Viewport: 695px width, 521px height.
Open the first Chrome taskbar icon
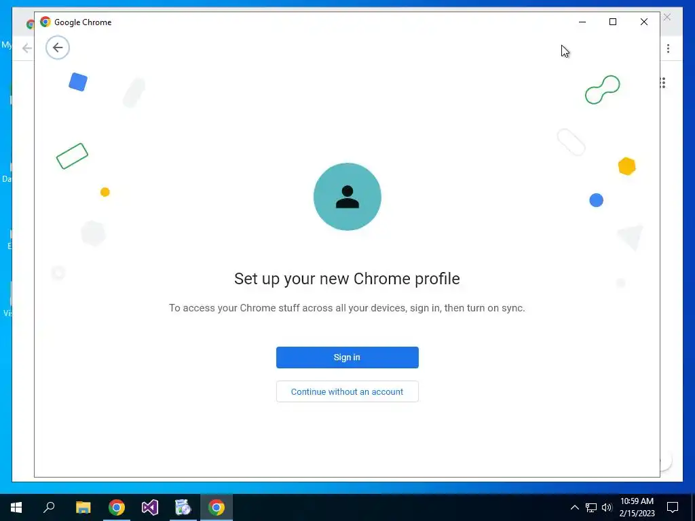point(117,507)
